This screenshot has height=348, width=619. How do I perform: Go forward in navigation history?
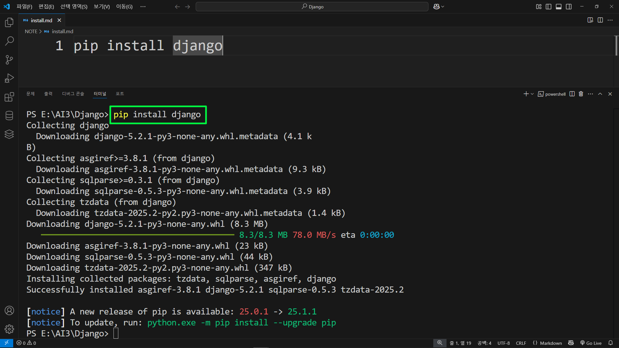click(188, 7)
